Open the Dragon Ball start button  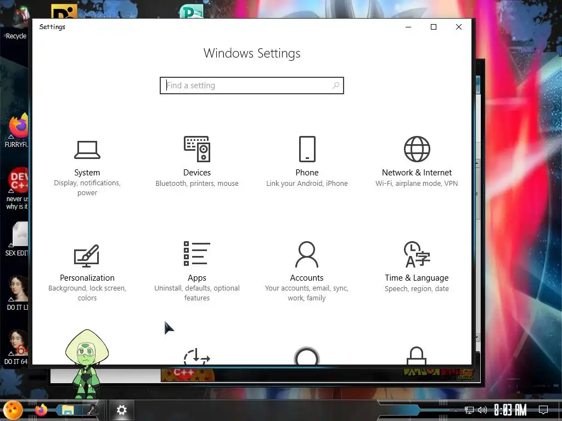(13, 410)
